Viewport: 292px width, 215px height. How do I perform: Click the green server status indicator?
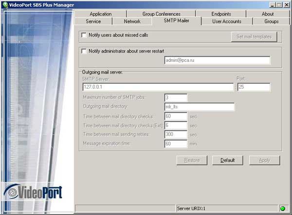pos(282,209)
